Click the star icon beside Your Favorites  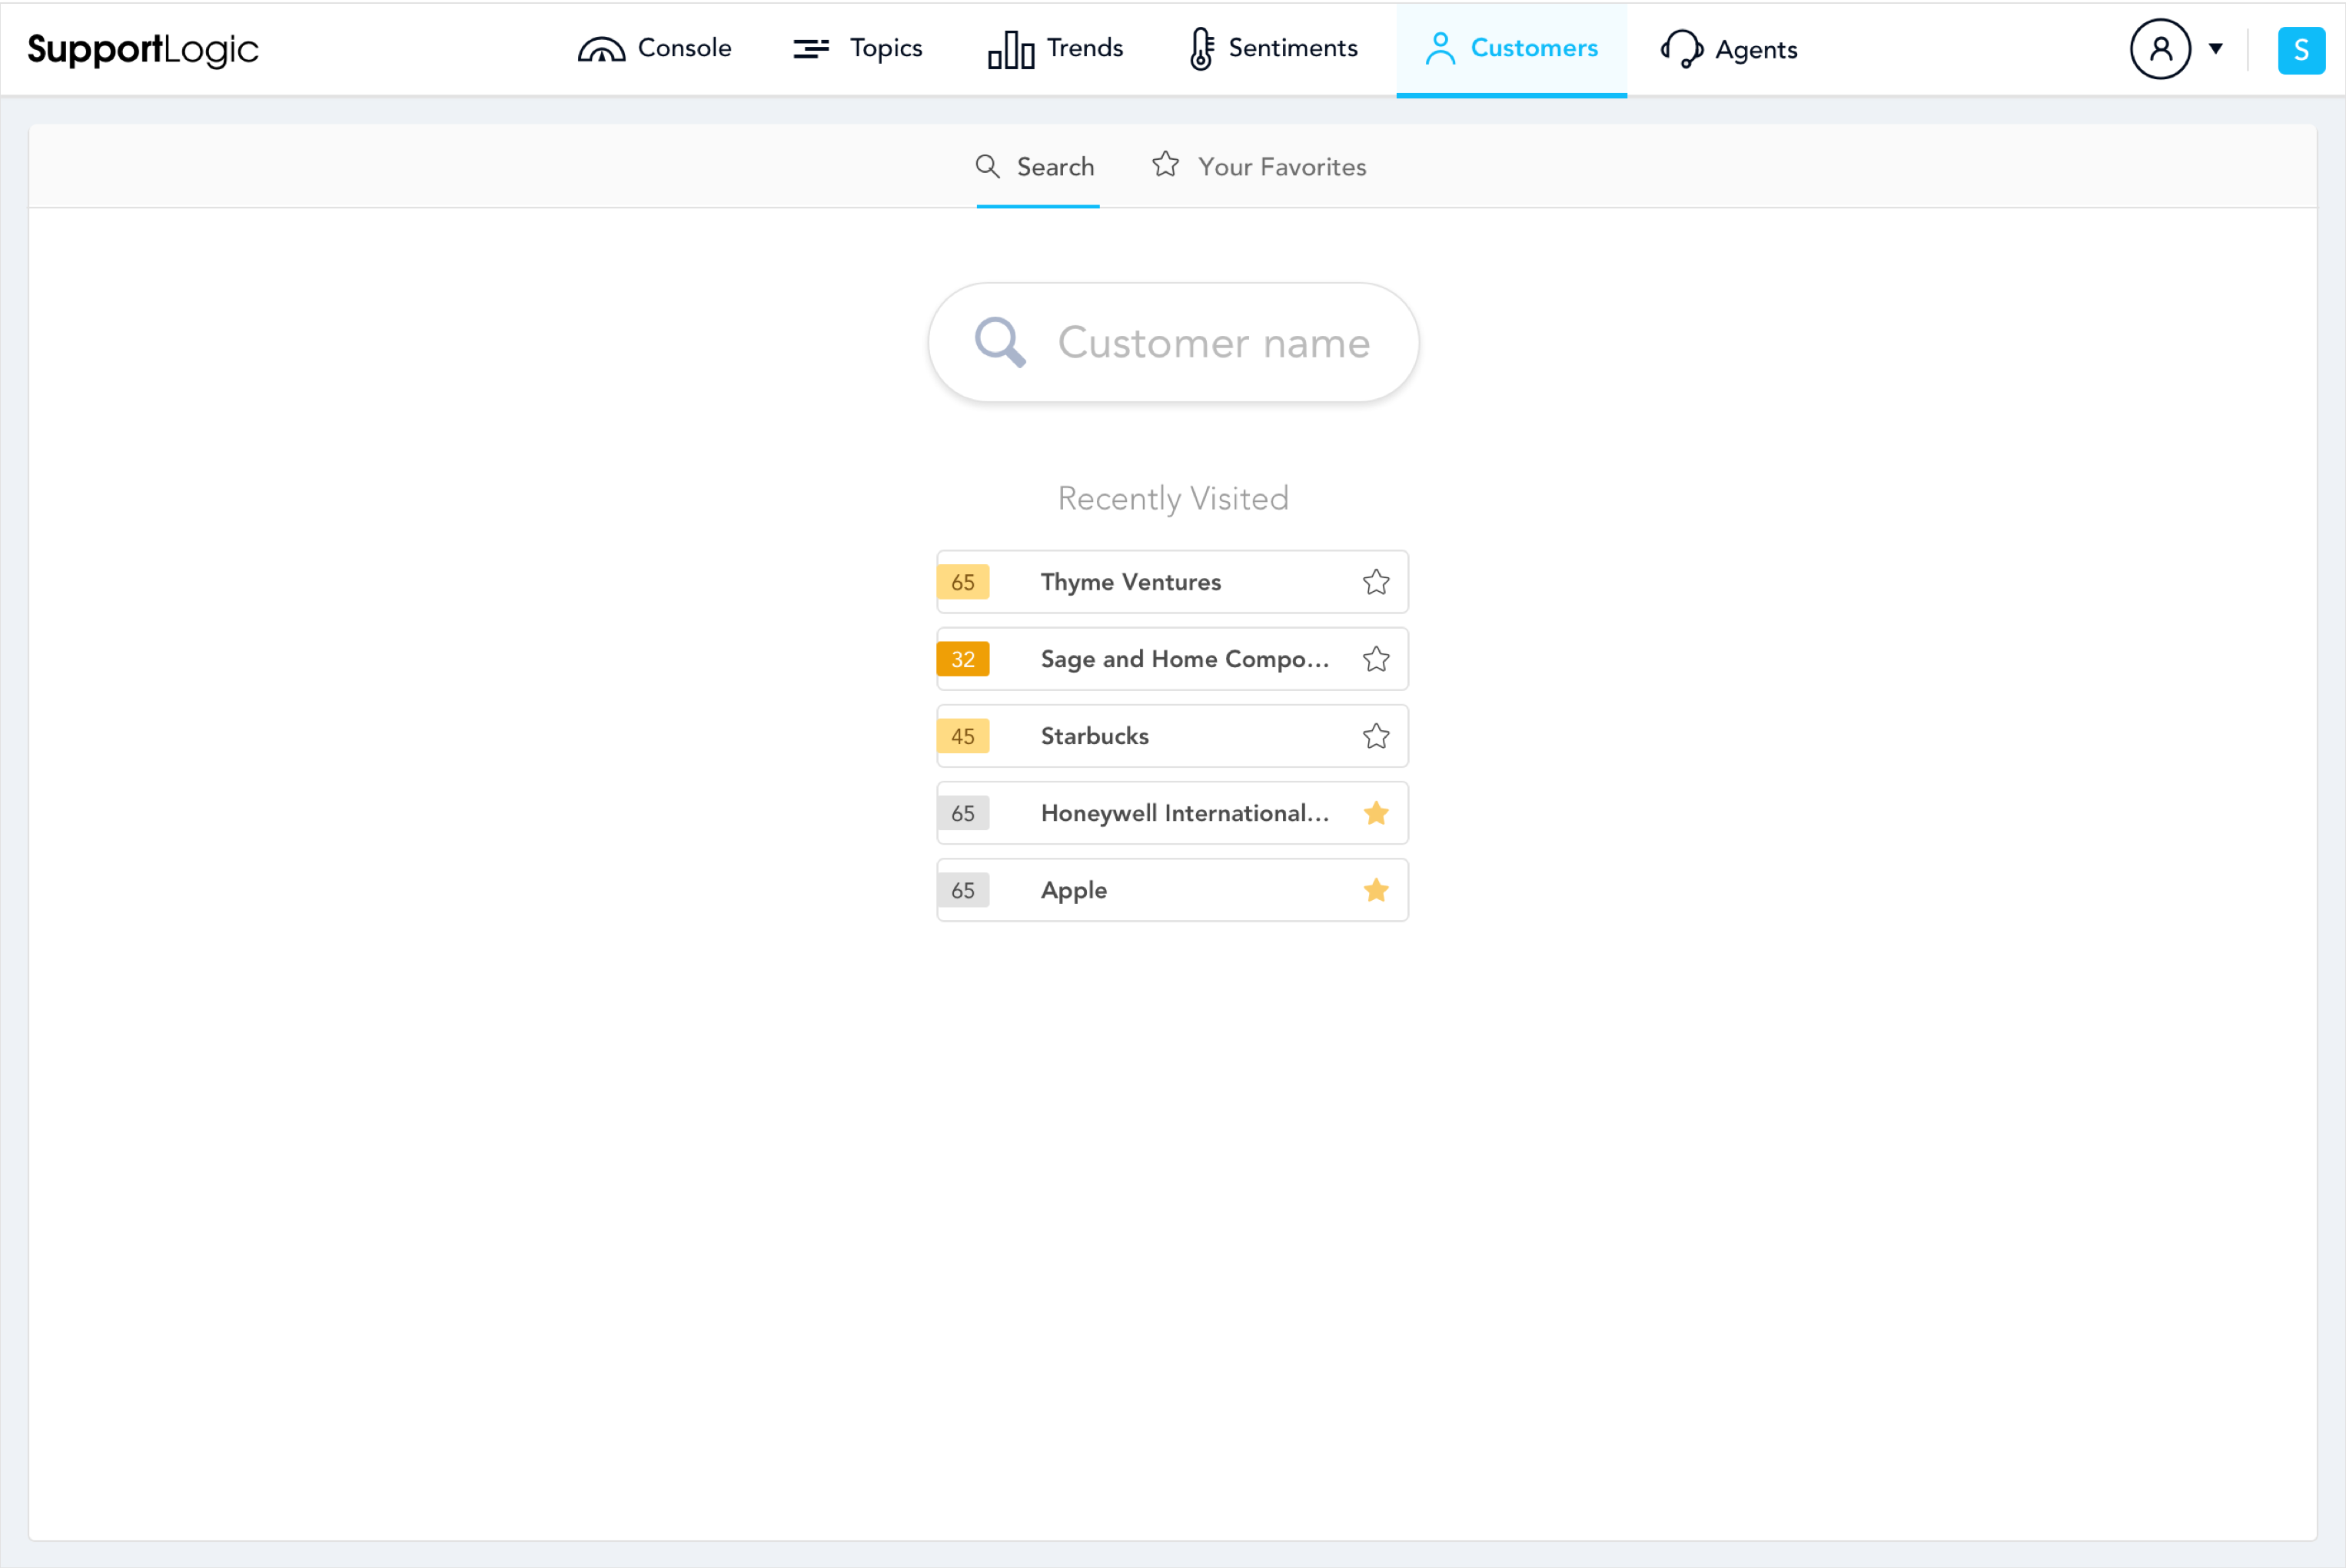point(1165,164)
